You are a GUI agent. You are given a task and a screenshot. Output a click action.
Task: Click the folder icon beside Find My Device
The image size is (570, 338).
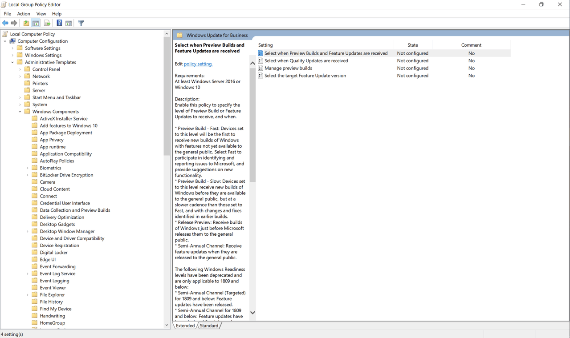click(35, 309)
